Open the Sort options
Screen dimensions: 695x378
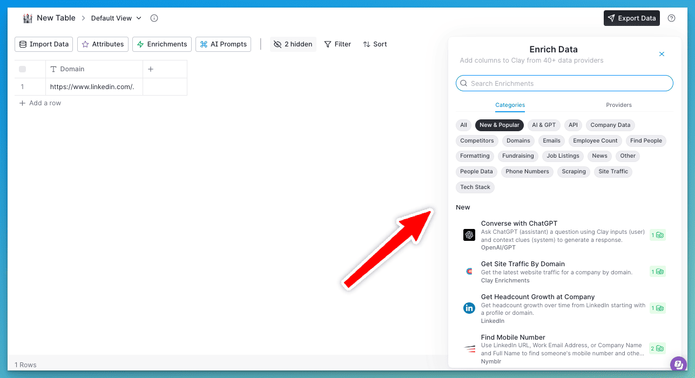(375, 44)
